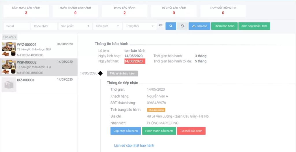Click Thêm bảo hành button

tap(224, 26)
